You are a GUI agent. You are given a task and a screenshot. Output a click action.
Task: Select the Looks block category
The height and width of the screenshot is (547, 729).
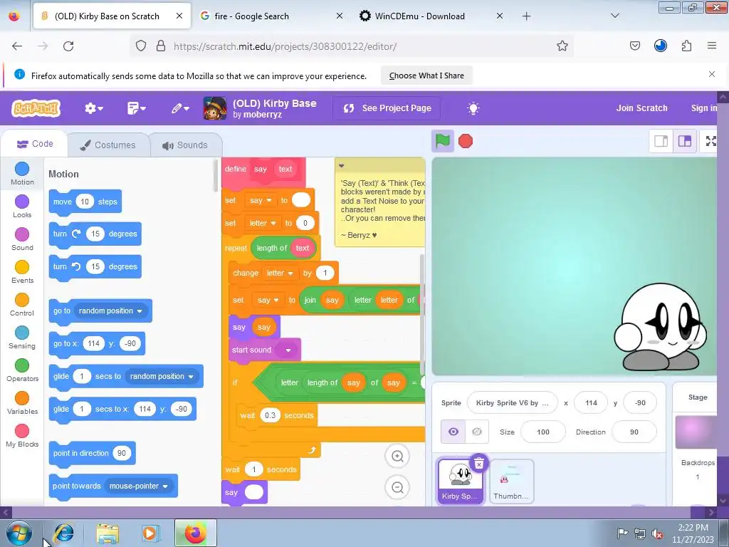22,206
